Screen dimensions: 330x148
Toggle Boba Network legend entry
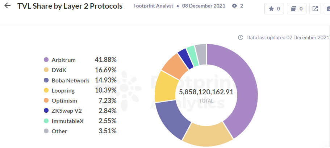(x=70, y=80)
